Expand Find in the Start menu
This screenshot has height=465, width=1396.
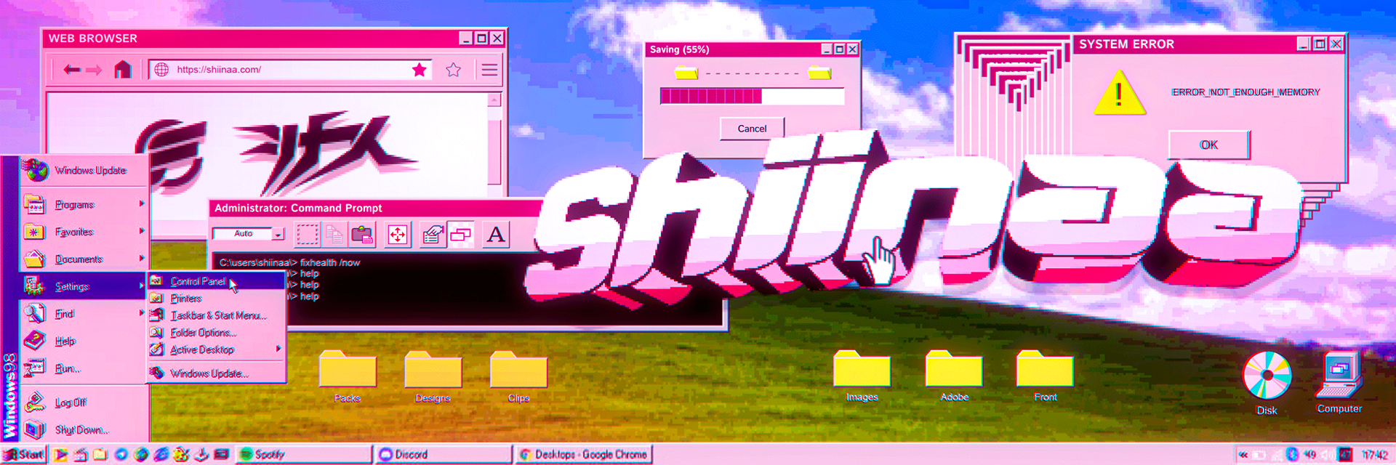pyautogui.click(x=84, y=314)
